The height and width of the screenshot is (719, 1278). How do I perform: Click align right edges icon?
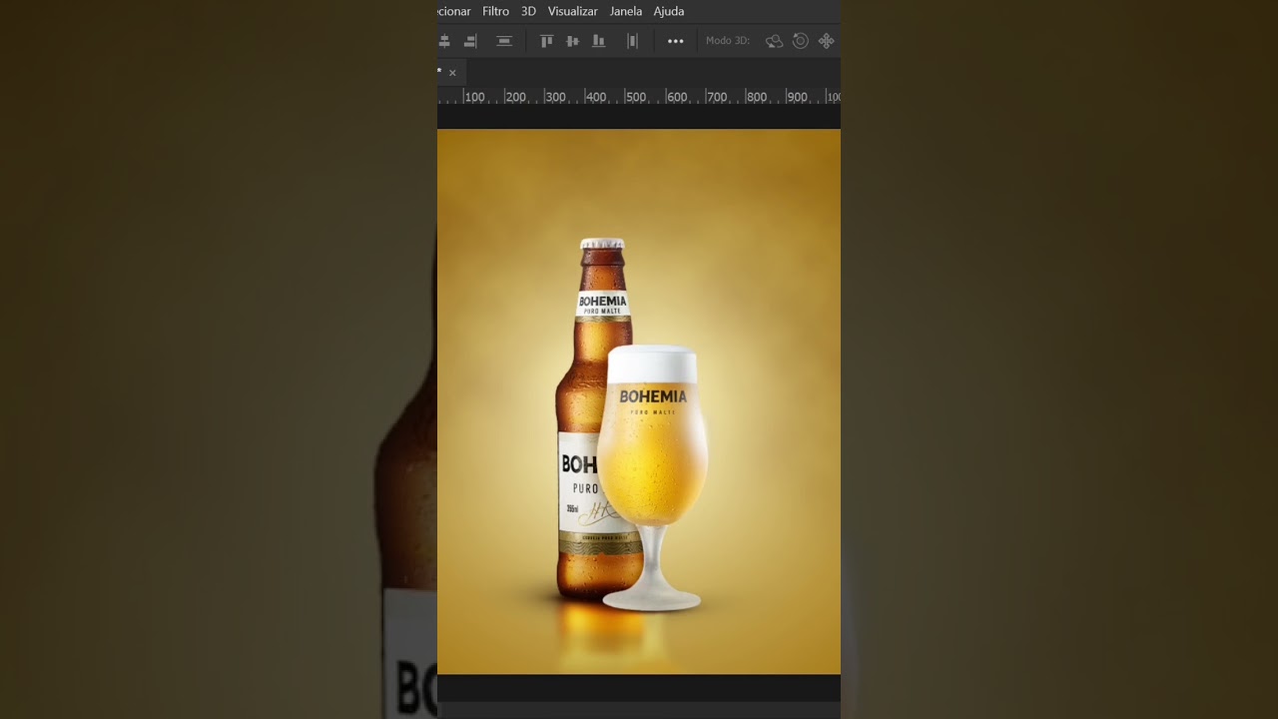tap(470, 41)
